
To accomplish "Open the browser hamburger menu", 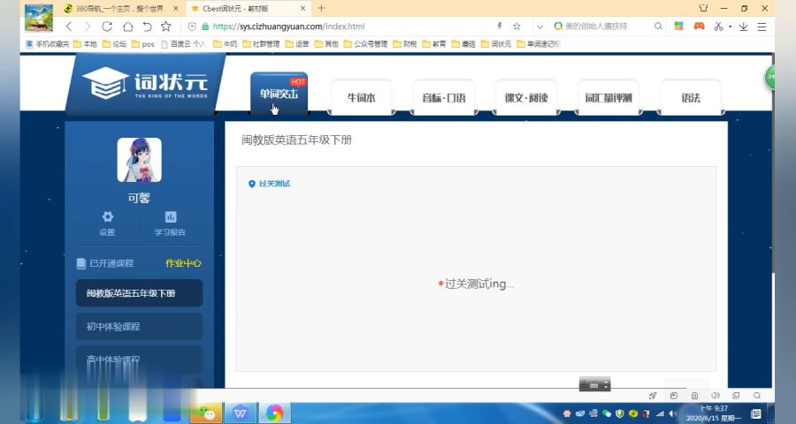I will coord(762,26).
